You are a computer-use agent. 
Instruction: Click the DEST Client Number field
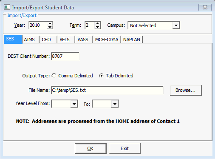coord(65,56)
